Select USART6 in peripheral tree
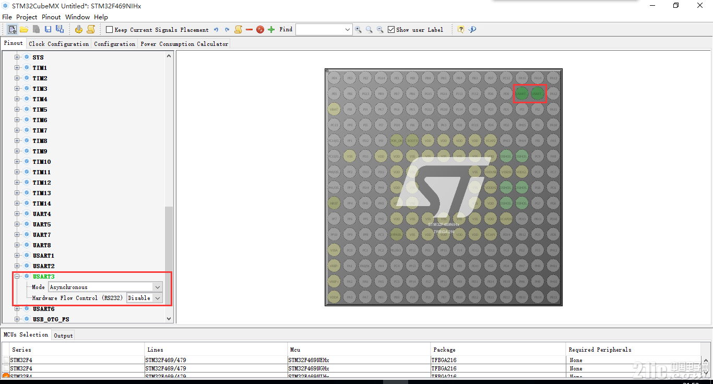This screenshot has height=384, width=713. click(x=43, y=309)
